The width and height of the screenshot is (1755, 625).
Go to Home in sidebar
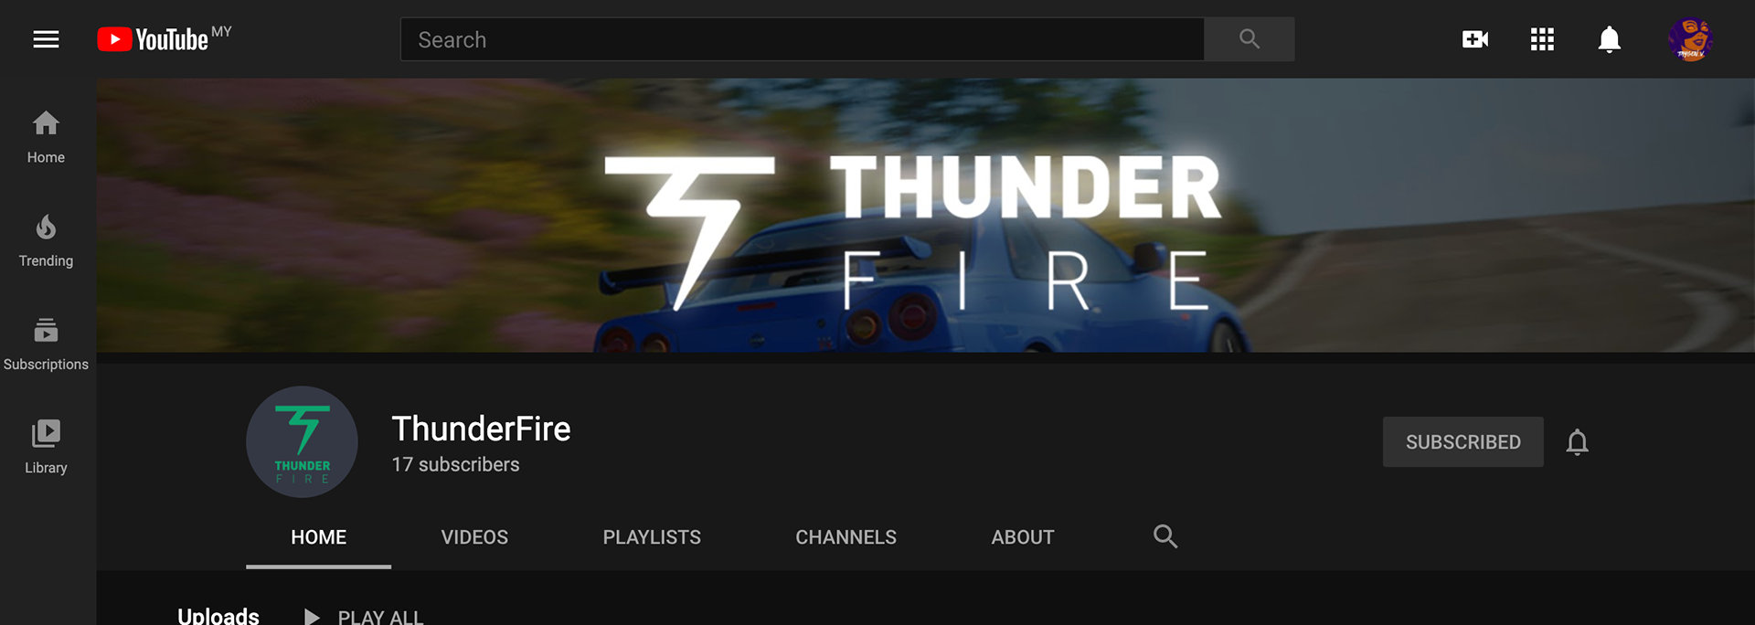46,137
